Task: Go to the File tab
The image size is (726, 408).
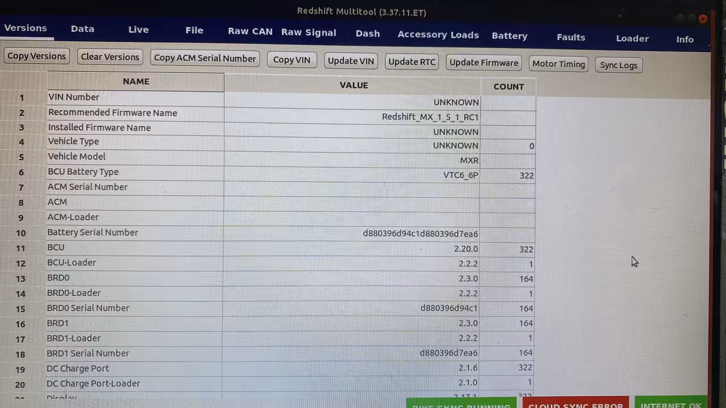Action: [x=195, y=31]
